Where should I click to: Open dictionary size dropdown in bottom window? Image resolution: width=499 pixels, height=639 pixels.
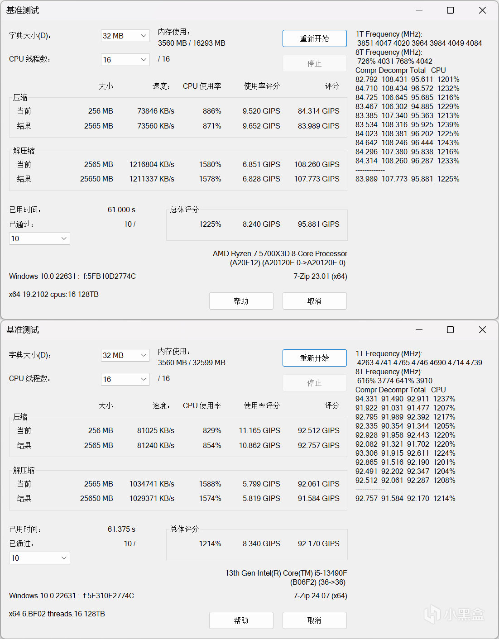tap(125, 355)
